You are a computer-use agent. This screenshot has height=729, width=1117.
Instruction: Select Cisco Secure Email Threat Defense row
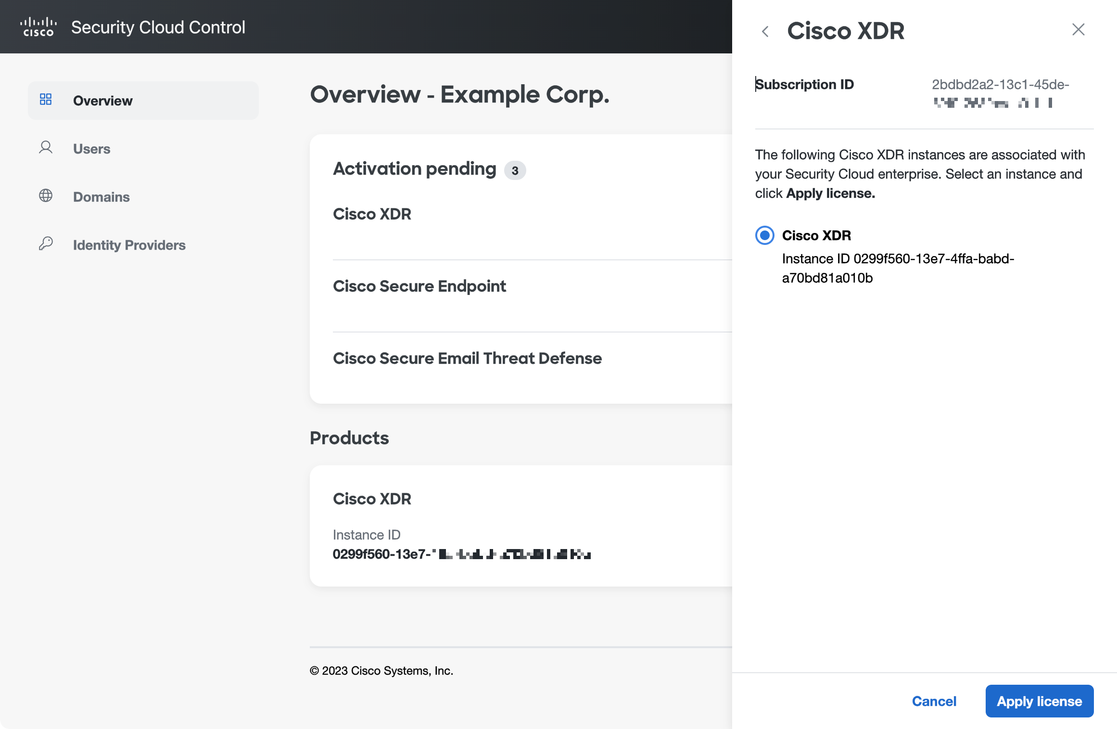click(x=467, y=358)
